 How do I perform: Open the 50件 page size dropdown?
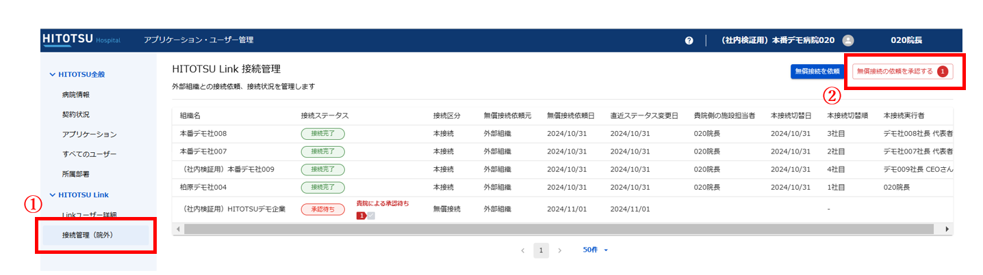(x=595, y=250)
